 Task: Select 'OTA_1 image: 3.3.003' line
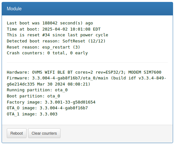(32, 114)
